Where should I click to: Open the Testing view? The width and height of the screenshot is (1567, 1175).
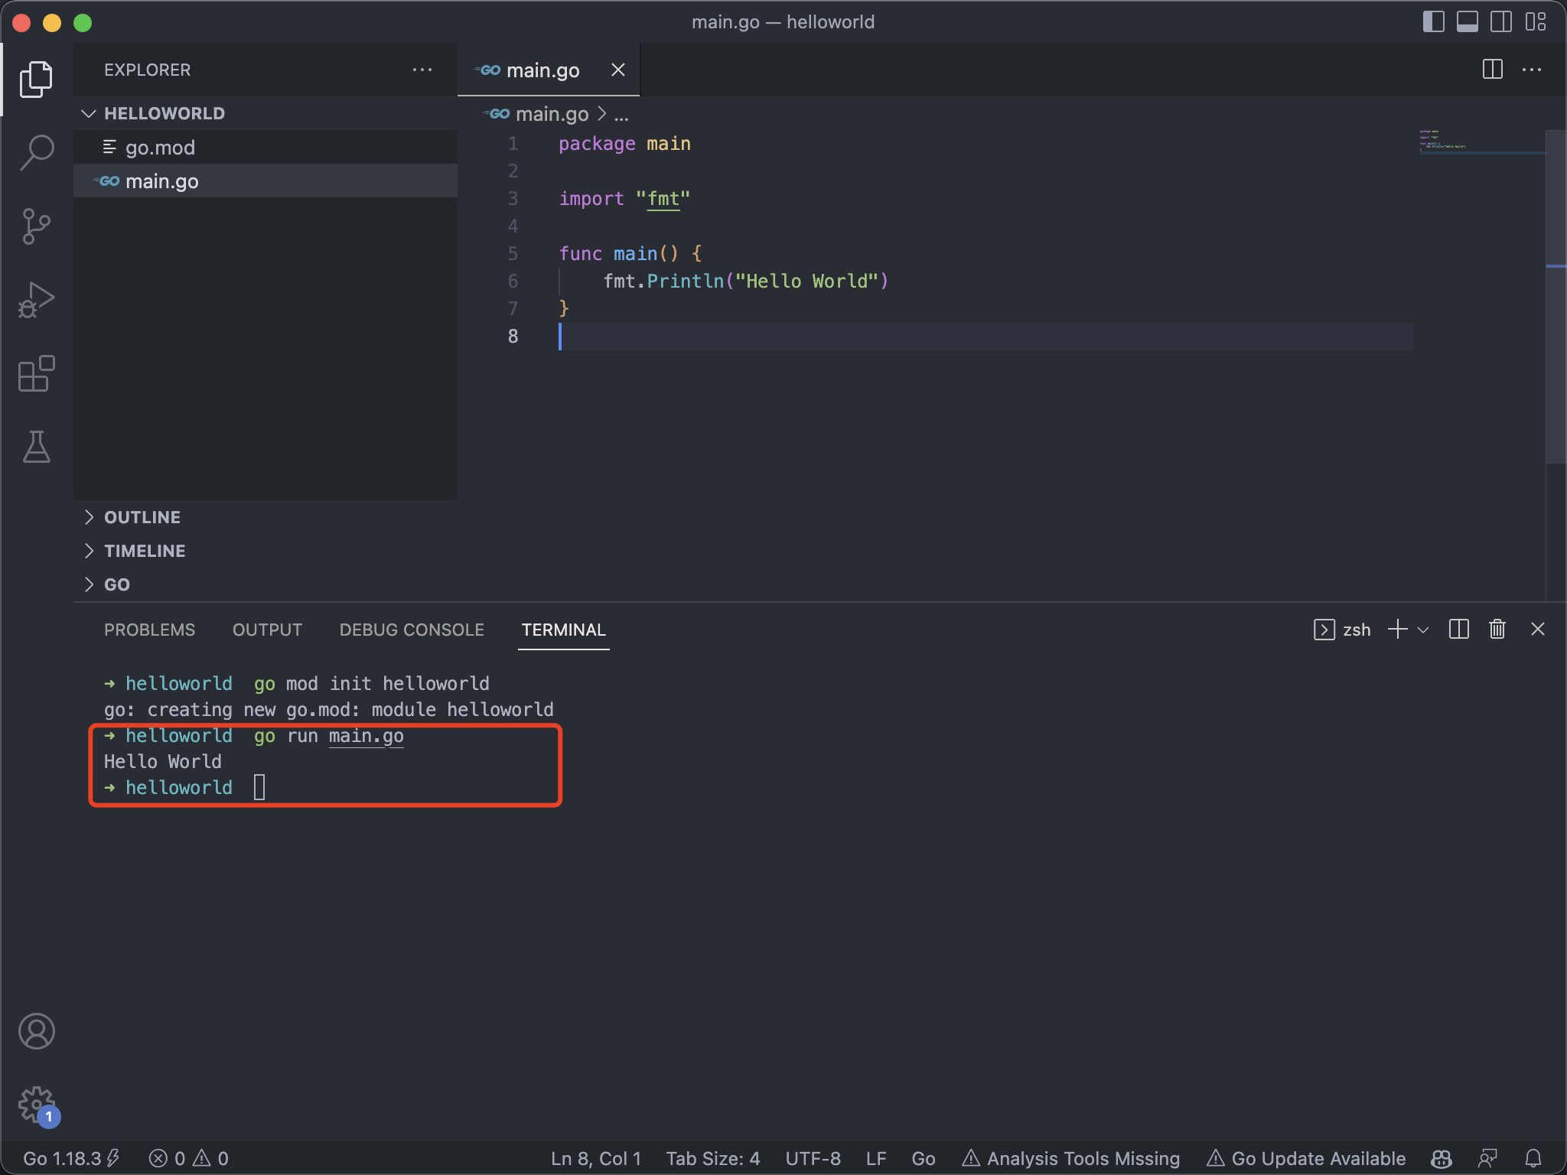[36, 448]
